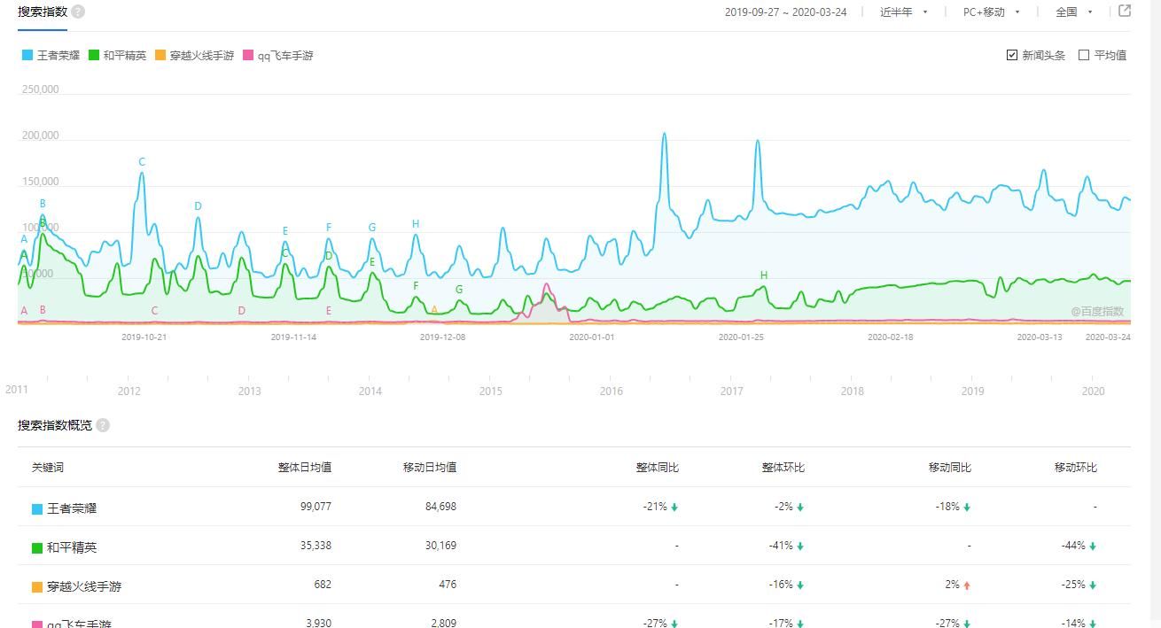Jump to 2012 on the year timeline
The image size is (1161, 628).
[129, 391]
